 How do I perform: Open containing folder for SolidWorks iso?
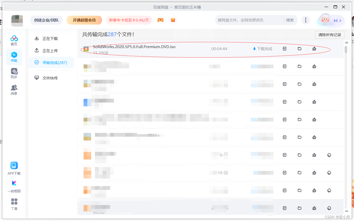pyautogui.click(x=300, y=49)
